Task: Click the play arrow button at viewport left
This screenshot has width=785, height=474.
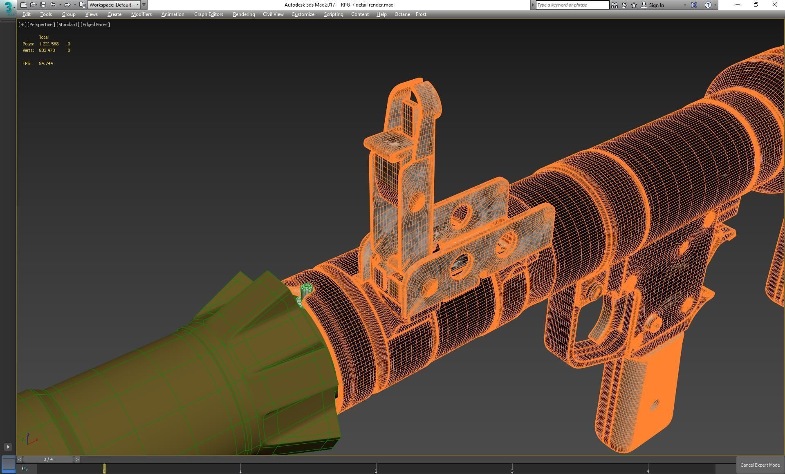Action: click(x=8, y=447)
